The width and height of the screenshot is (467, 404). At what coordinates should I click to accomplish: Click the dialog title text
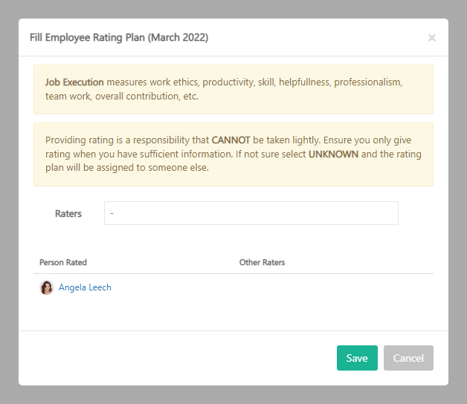[118, 37]
